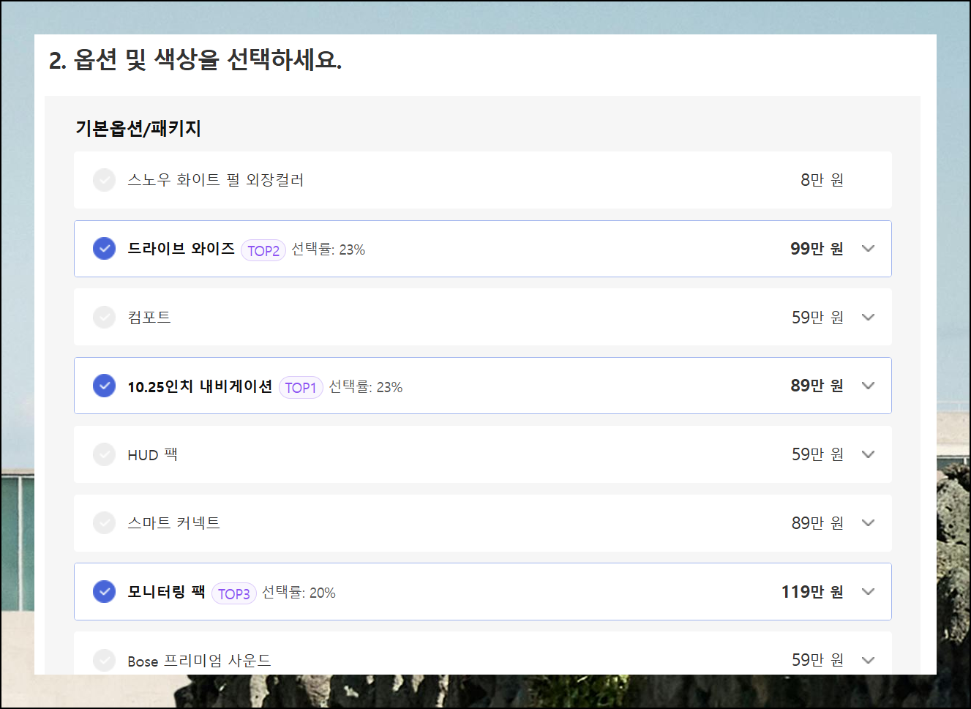Click 선택률: 23% beside 드라이브 와이즈
The height and width of the screenshot is (709, 971).
(329, 250)
